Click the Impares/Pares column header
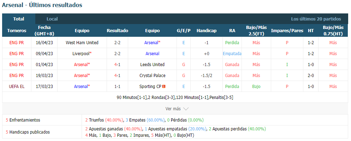 point(287,31)
